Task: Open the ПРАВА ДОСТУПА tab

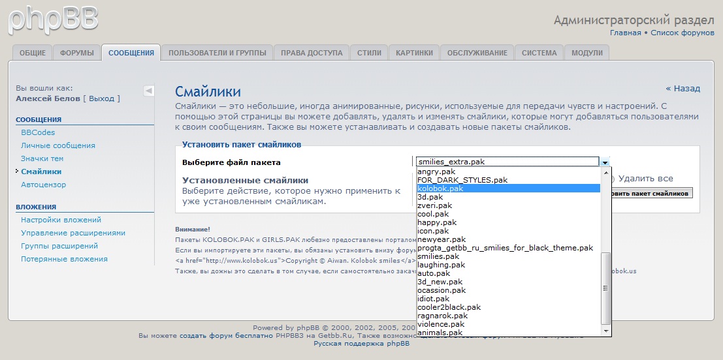Action: click(312, 53)
